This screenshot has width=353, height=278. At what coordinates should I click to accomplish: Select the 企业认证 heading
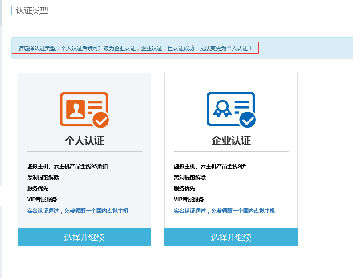[231, 141]
